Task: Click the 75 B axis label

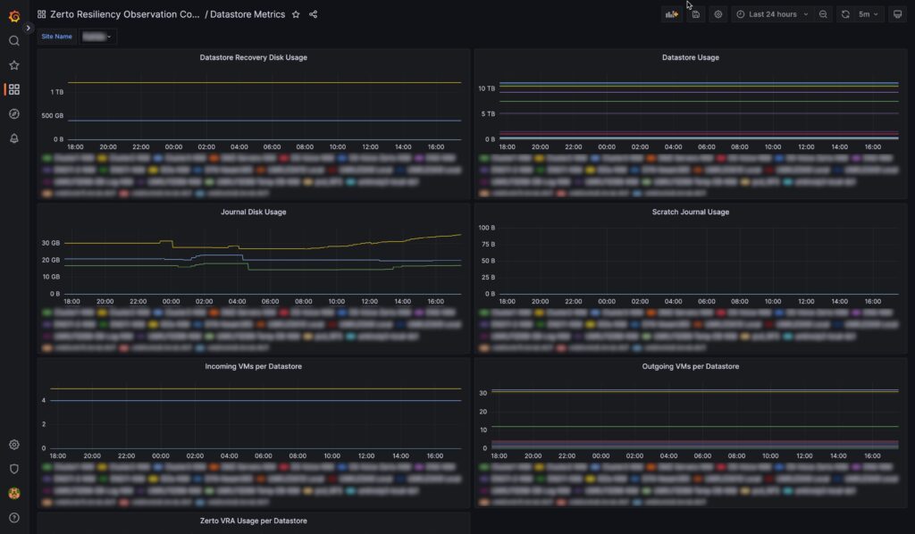Action: click(x=488, y=245)
